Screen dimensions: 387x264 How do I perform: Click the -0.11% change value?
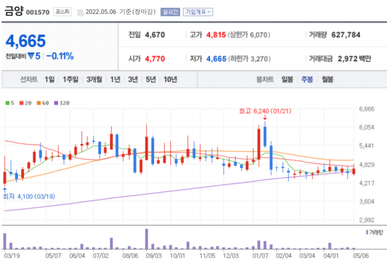(x=60, y=56)
